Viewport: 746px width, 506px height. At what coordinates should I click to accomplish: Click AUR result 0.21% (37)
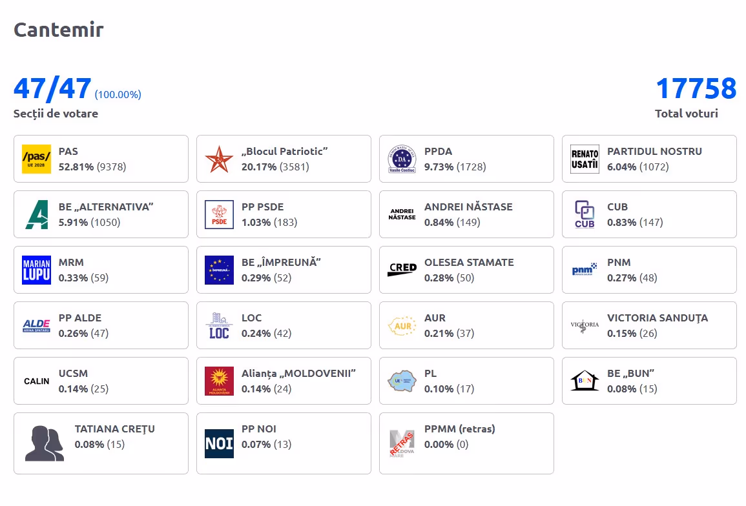coord(450,334)
